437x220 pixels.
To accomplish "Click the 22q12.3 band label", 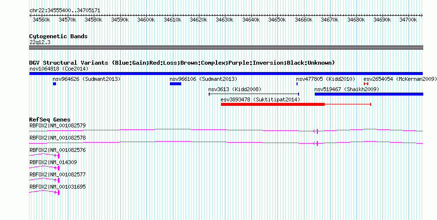I will 40,43.
